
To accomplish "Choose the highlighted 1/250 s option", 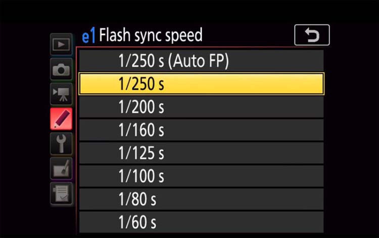I will (x=201, y=84).
